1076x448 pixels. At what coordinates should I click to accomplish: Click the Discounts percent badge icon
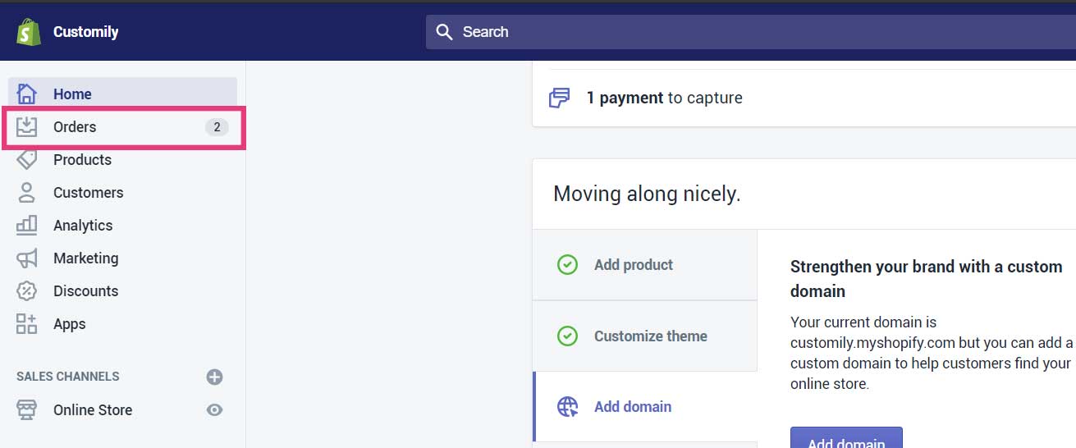pos(27,291)
